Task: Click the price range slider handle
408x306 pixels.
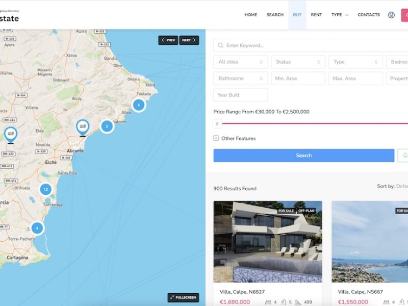Action: tap(217, 123)
